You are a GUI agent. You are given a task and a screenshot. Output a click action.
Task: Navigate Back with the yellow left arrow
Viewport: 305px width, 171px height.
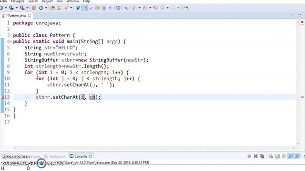point(162,8)
